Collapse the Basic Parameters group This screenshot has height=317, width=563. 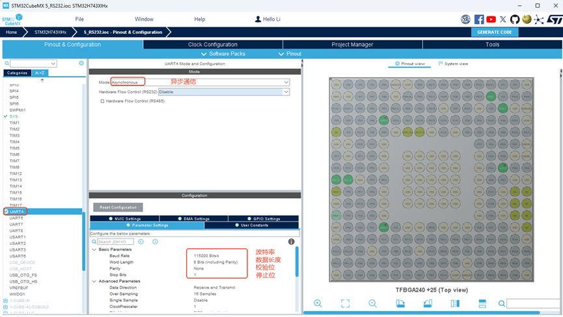click(x=94, y=249)
